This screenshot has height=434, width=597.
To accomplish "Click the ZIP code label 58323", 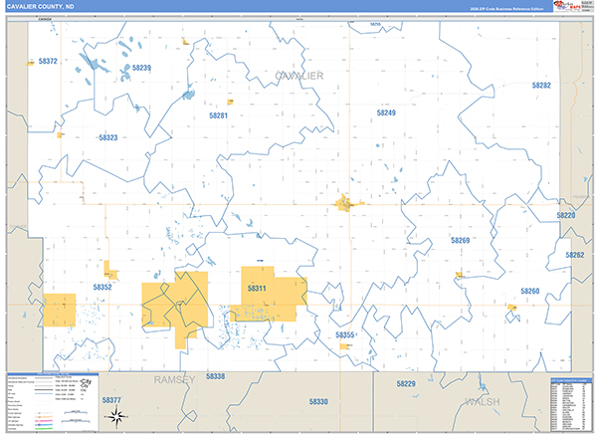I will 108,137.
